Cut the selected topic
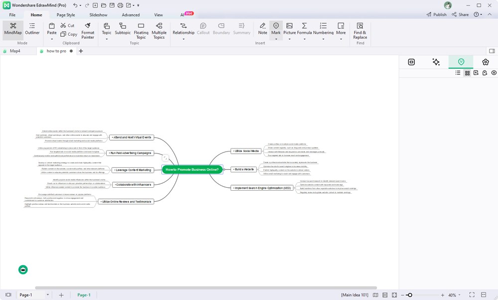This screenshot has height=300, width=498. coord(67,26)
